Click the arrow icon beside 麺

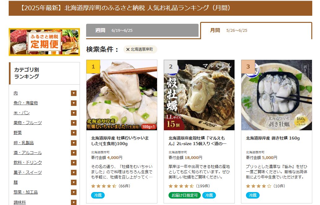tap(74, 182)
